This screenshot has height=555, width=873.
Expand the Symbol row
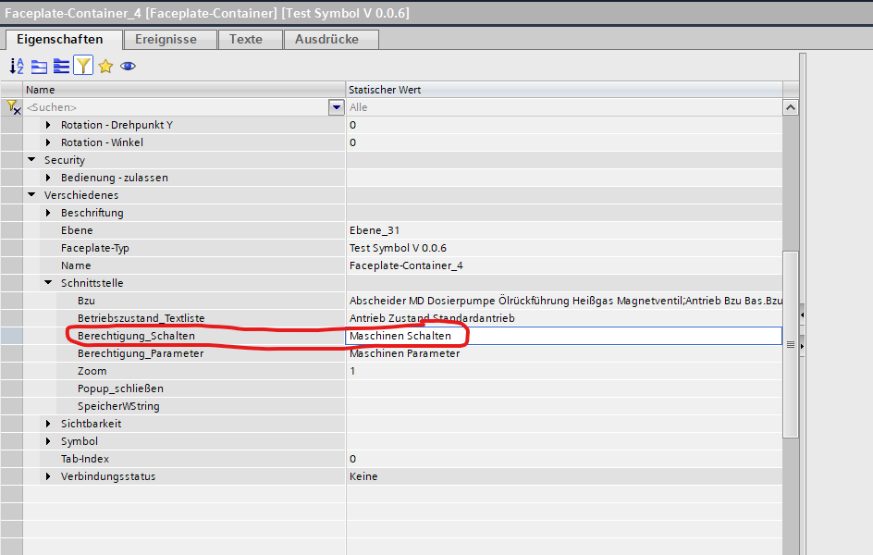[48, 441]
